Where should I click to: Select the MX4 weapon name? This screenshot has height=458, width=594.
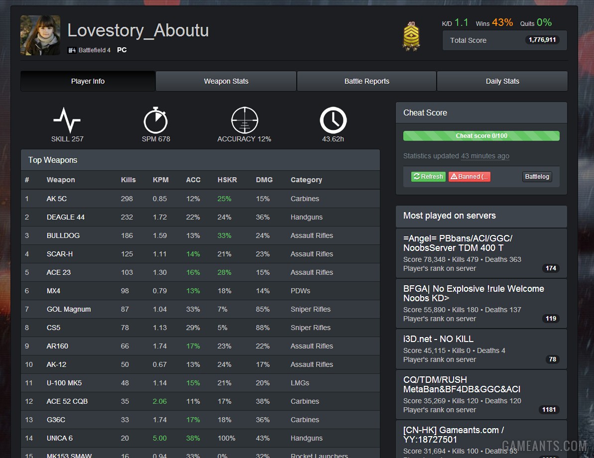coord(53,291)
